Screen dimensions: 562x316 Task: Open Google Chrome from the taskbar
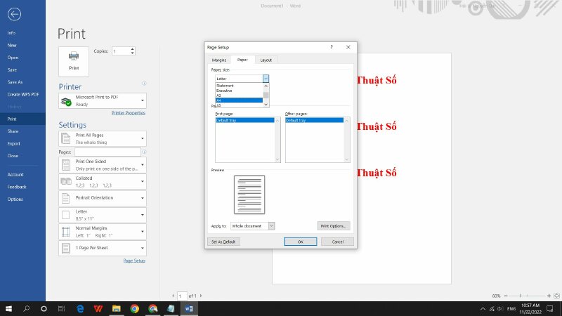click(134, 308)
